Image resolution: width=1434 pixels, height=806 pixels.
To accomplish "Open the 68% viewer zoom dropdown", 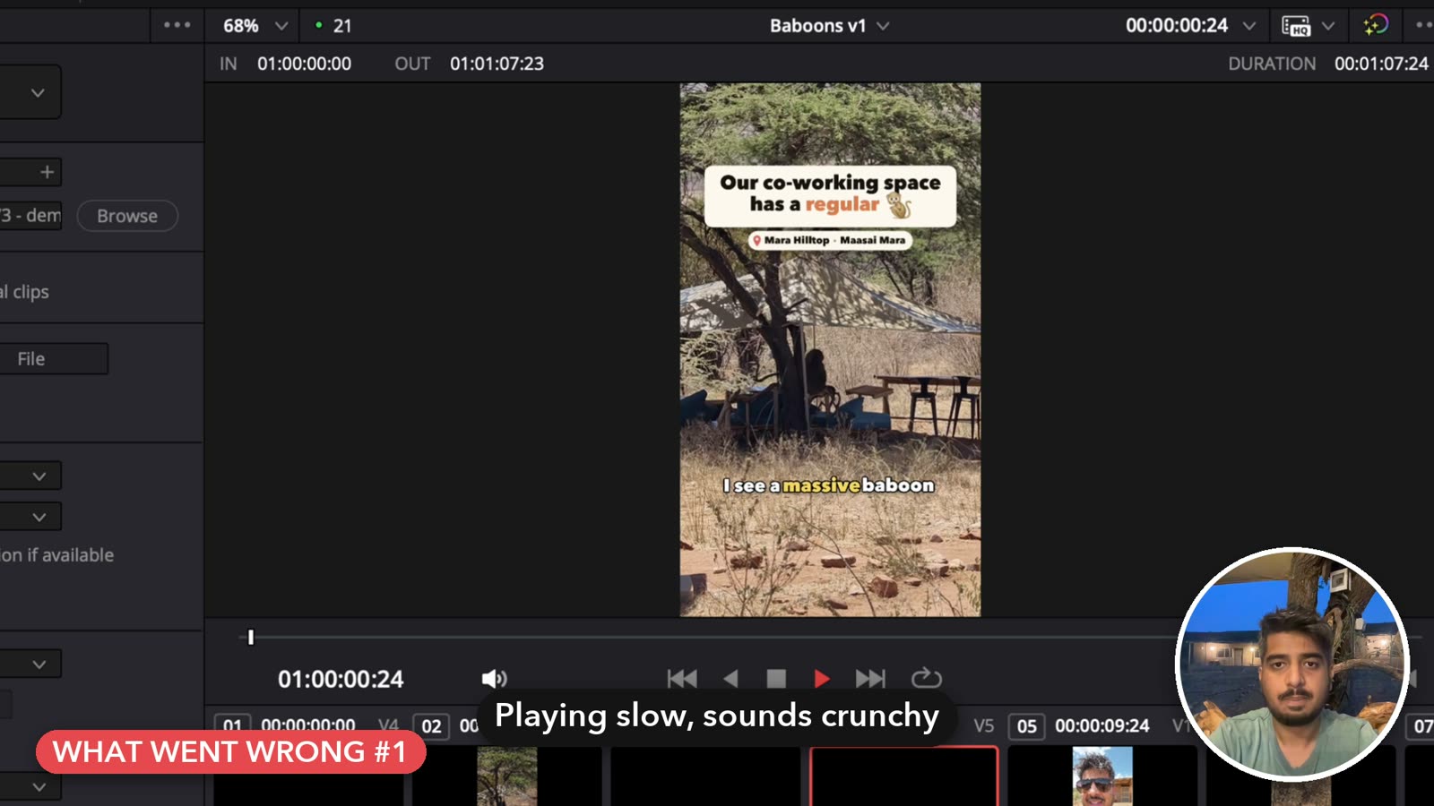I will [x=255, y=26].
